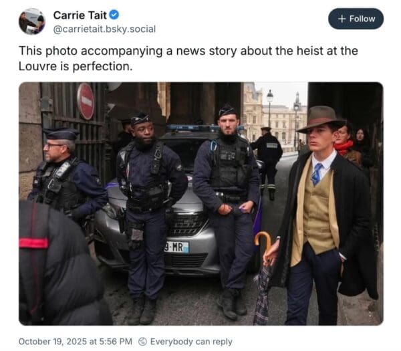Click the blue verified checkmark badge
The height and width of the screenshot is (351, 401).
114,15
